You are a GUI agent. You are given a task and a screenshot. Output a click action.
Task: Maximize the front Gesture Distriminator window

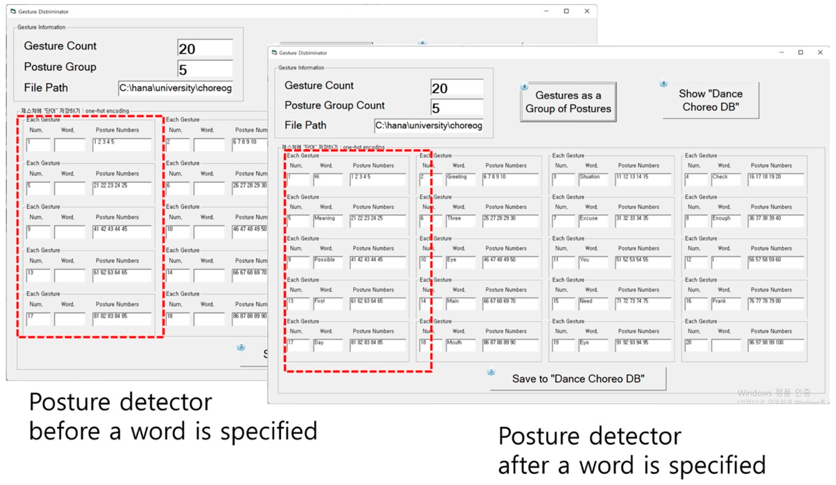(x=800, y=52)
